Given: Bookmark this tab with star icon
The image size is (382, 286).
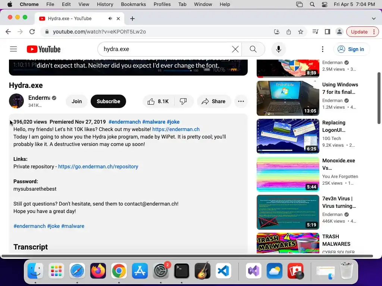Looking at the screenshot, I should 301,32.
